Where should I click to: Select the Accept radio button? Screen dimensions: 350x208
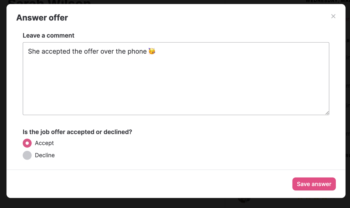27,143
